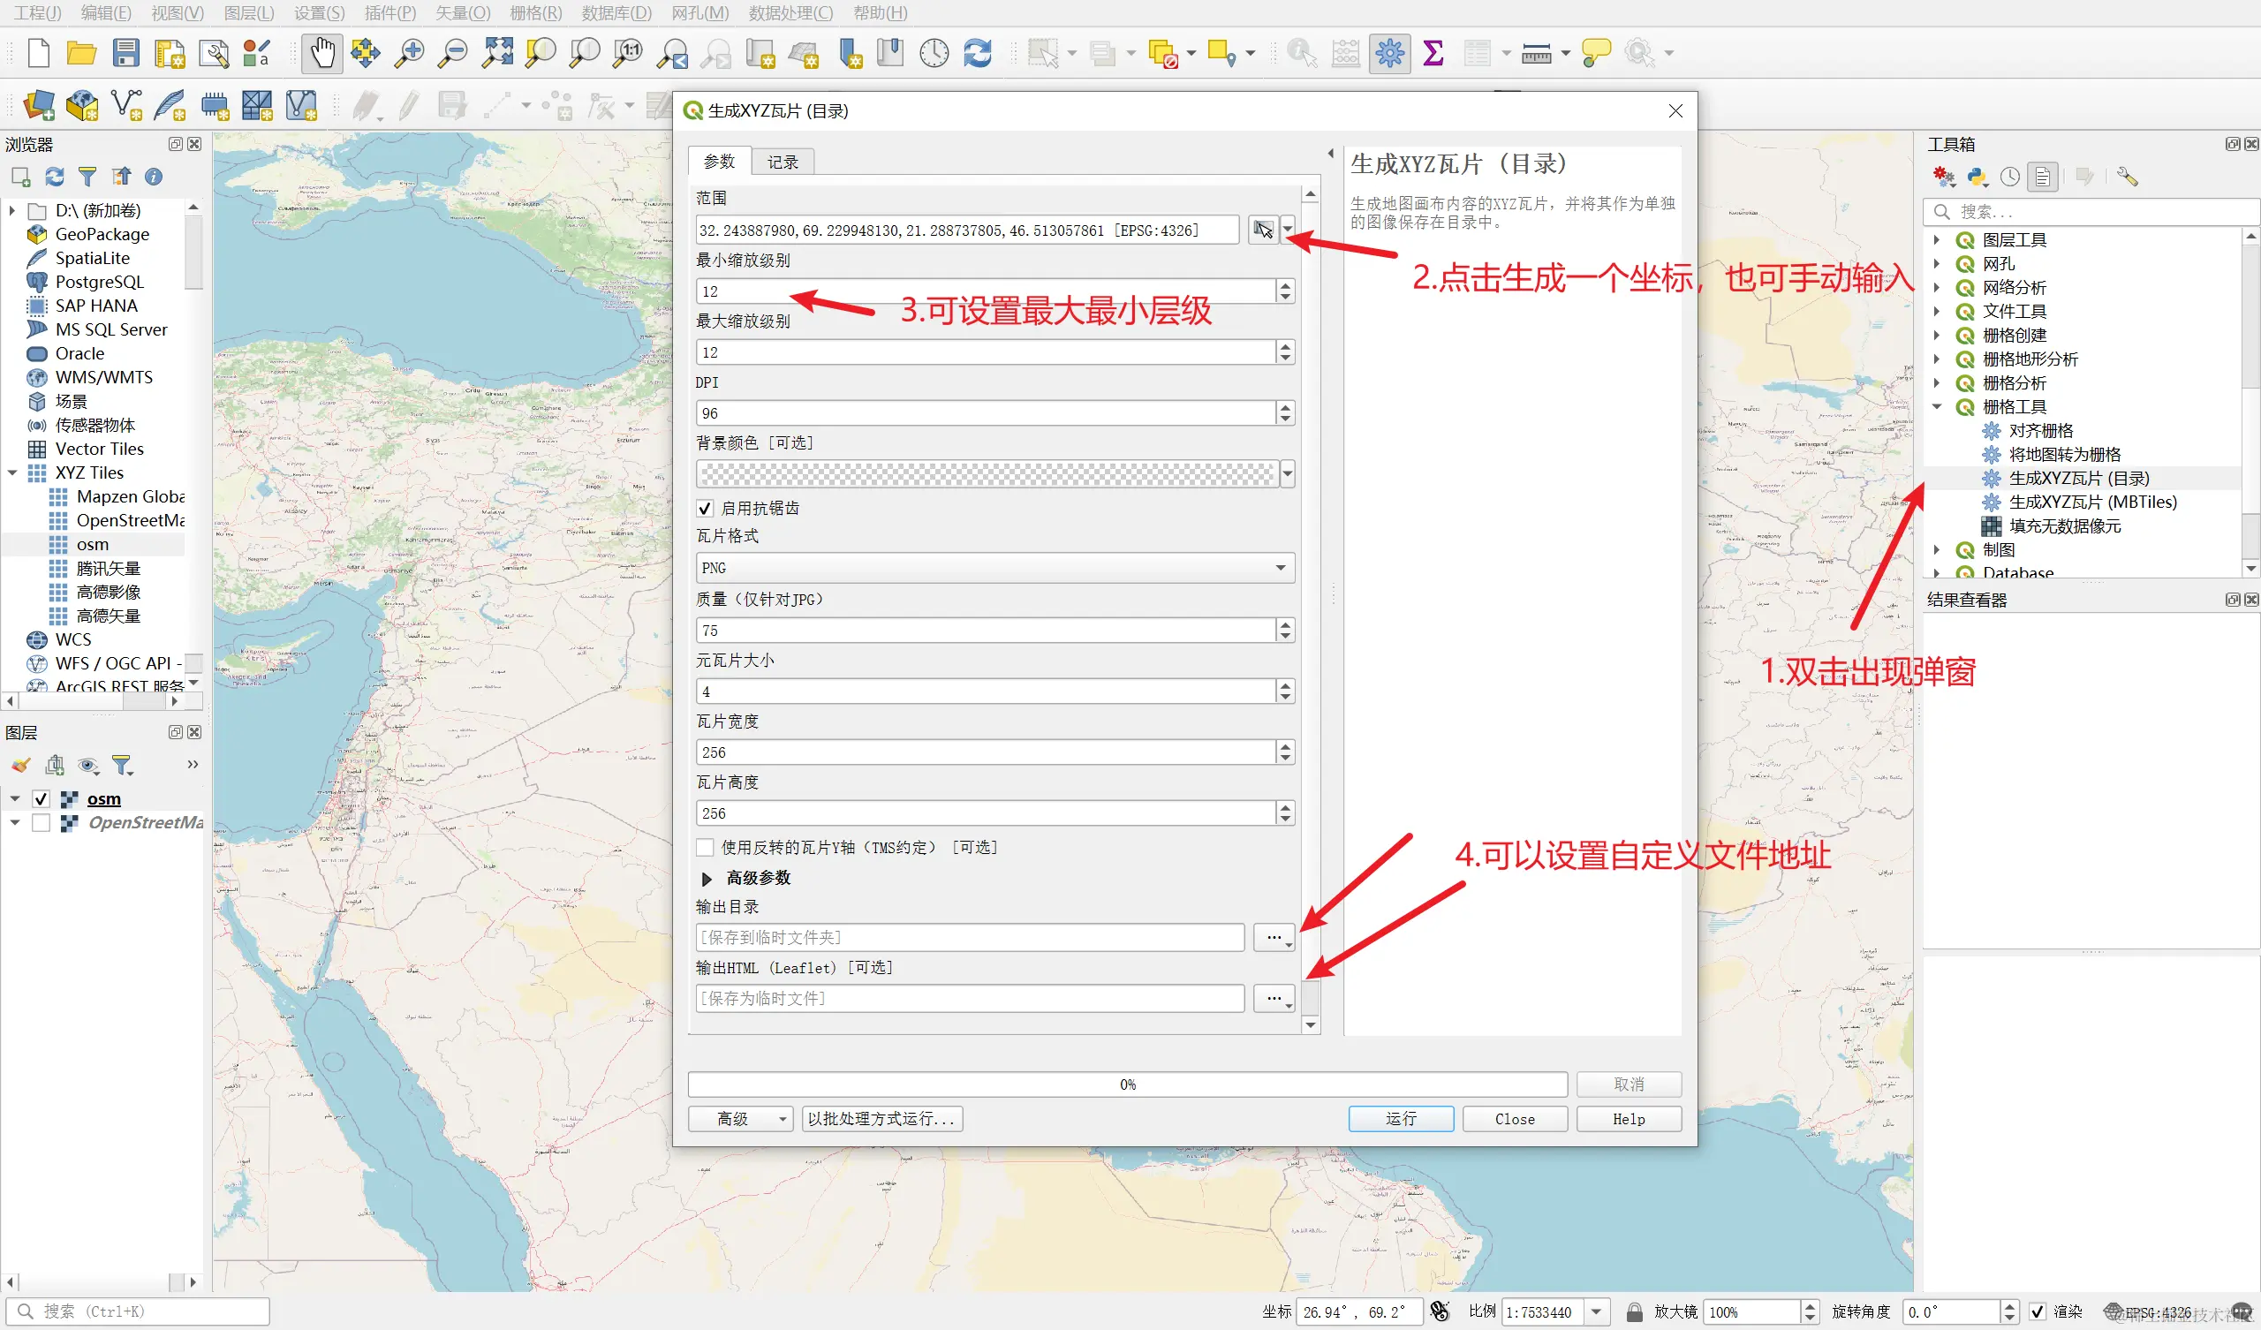Open the 瓦片格式 PNG dropdown

pyautogui.click(x=994, y=567)
